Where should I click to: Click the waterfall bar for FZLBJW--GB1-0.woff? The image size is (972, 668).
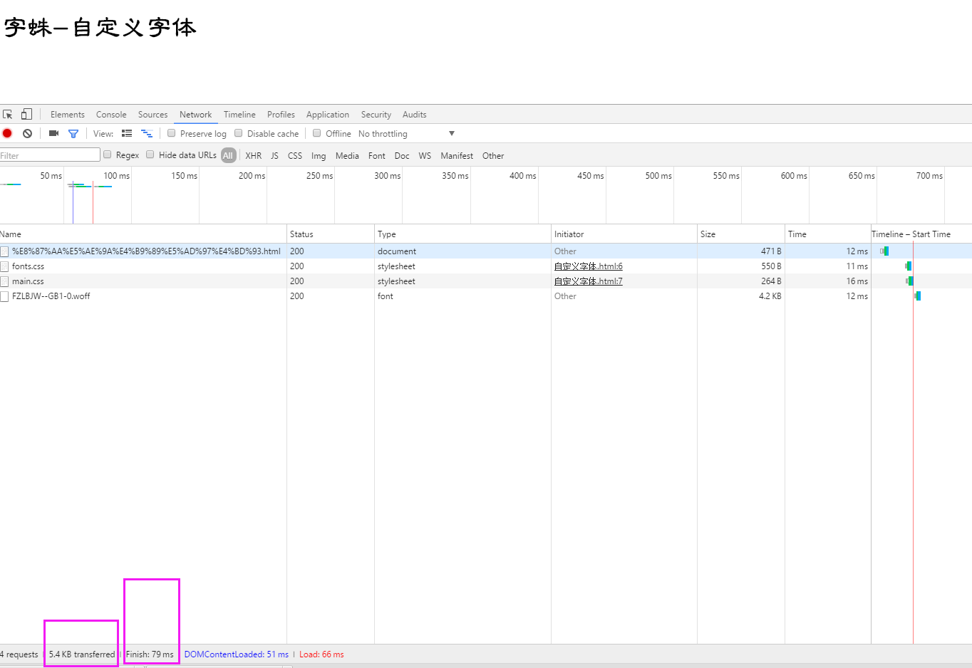pos(918,296)
